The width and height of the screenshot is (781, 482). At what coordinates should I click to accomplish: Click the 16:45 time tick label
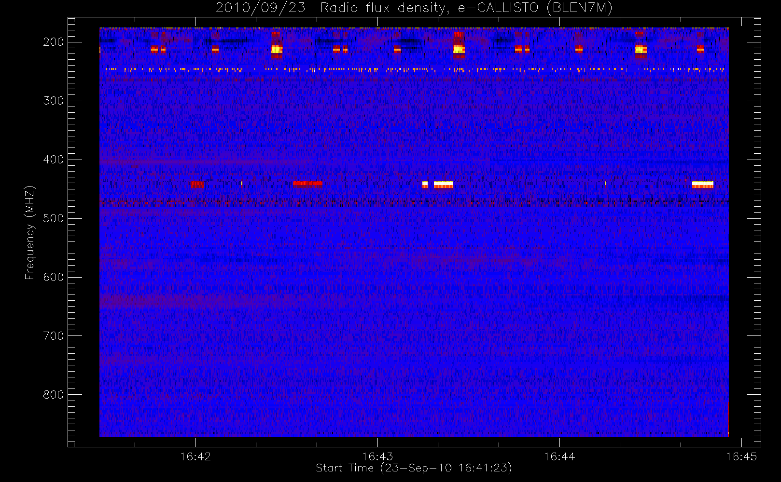[x=741, y=456]
